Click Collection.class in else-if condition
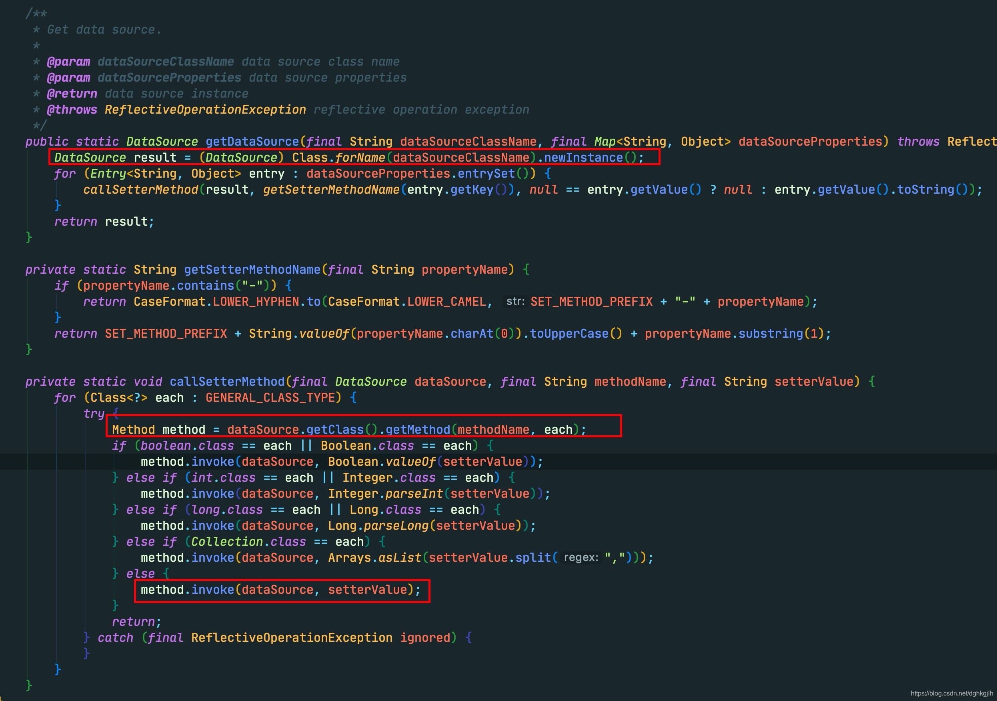This screenshot has width=997, height=701. [x=248, y=542]
